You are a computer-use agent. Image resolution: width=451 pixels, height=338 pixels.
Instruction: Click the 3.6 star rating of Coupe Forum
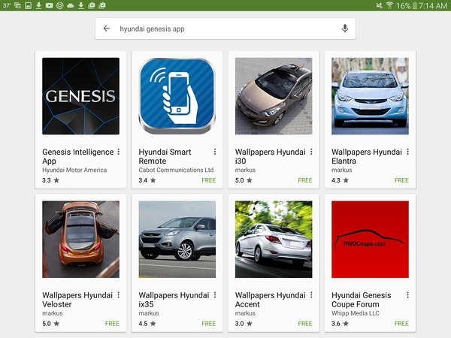pos(340,323)
